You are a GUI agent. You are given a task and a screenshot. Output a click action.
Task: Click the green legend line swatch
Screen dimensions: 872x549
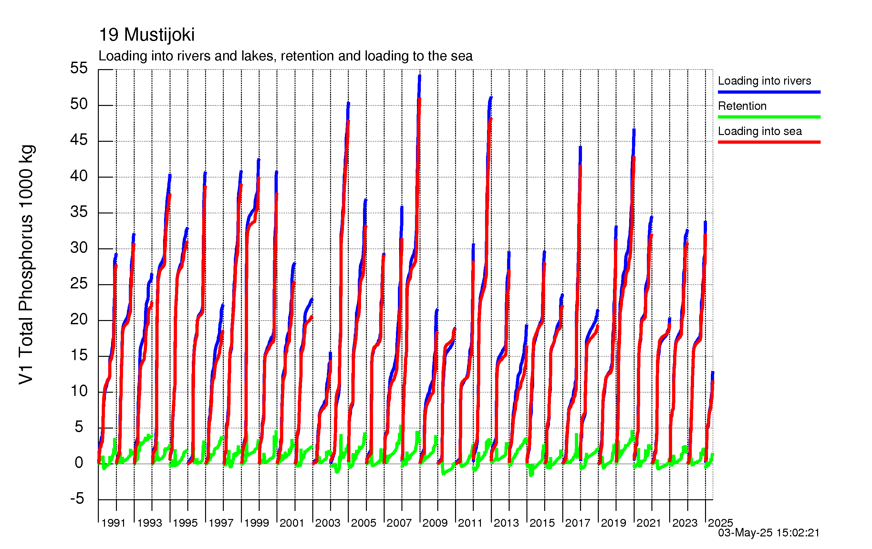pos(769,117)
